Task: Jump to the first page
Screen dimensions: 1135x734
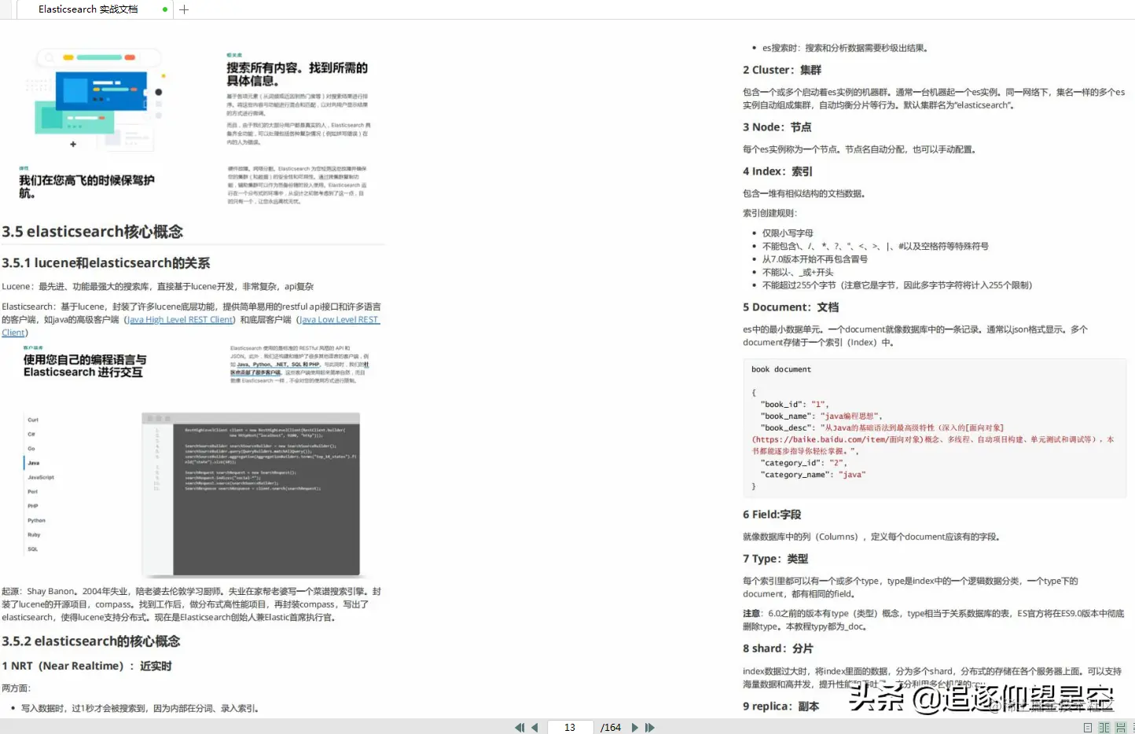Action: (x=519, y=727)
